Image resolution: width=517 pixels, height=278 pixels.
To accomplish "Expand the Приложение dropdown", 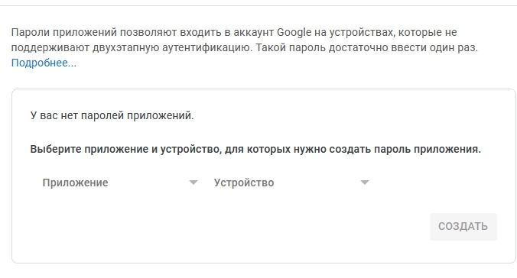I will (120, 183).
